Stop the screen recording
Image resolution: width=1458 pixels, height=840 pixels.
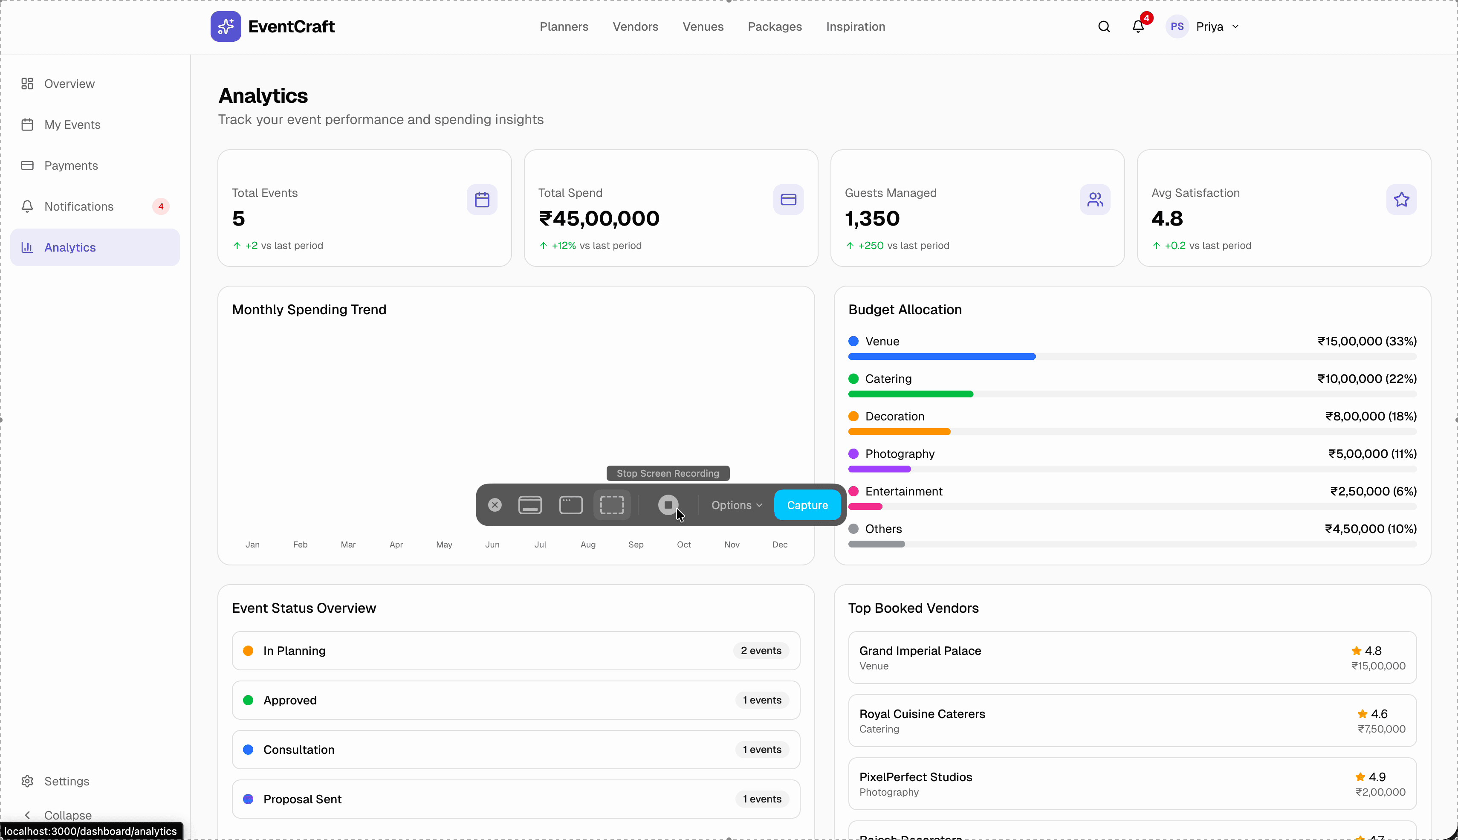tap(668, 504)
